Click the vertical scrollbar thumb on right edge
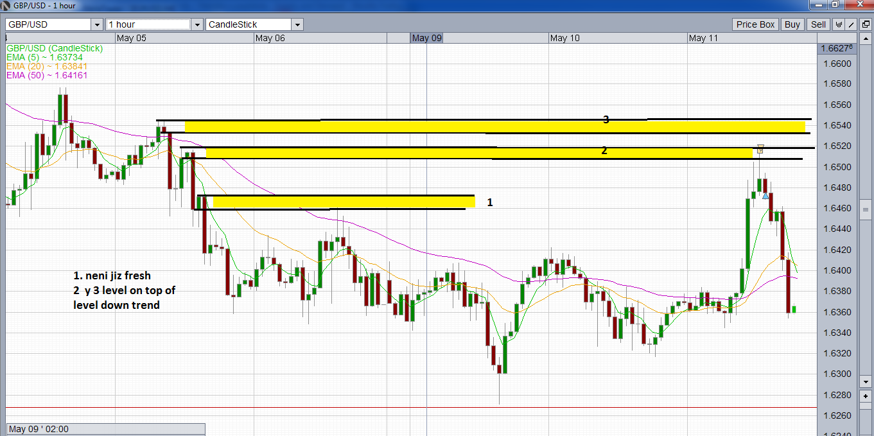 pyautogui.click(x=865, y=209)
